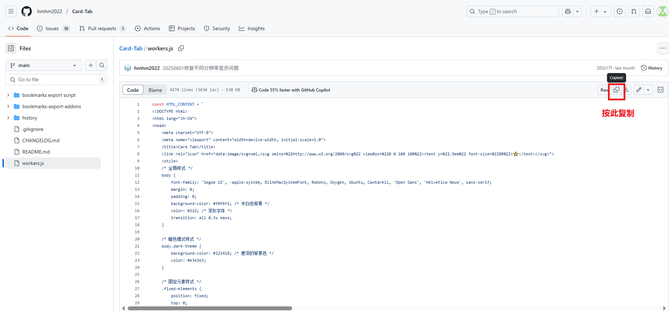Click the horizontal code scrollbar
Image resolution: width=669 pixels, height=311 pixels.
[209, 308]
